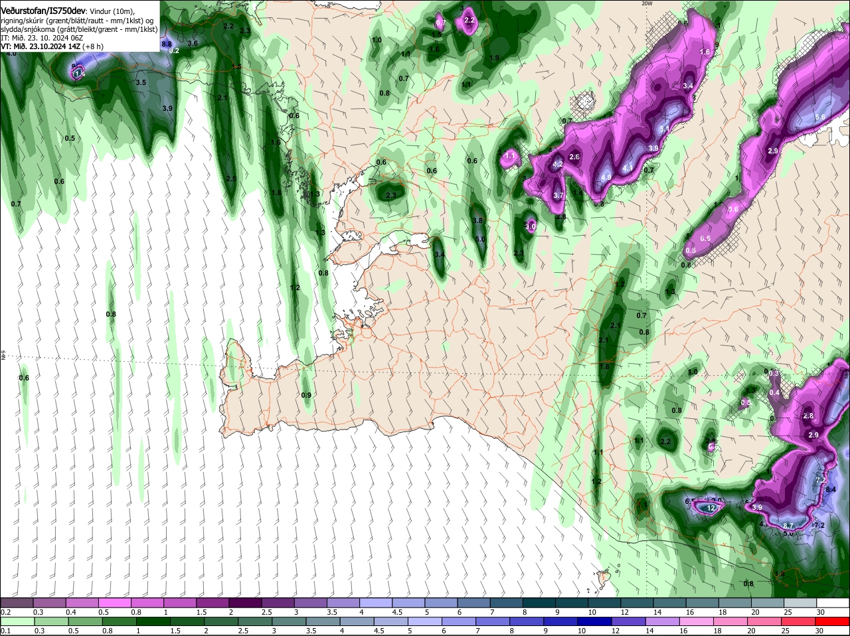Click the title text Veðurstofan/IS750dev
Viewport: 850px width, 636px height.
42,11
